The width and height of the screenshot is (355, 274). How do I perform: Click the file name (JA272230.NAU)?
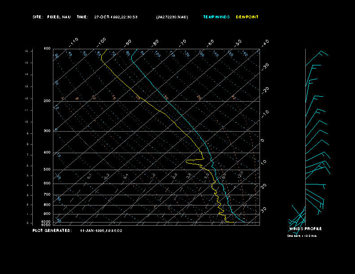[172, 17]
